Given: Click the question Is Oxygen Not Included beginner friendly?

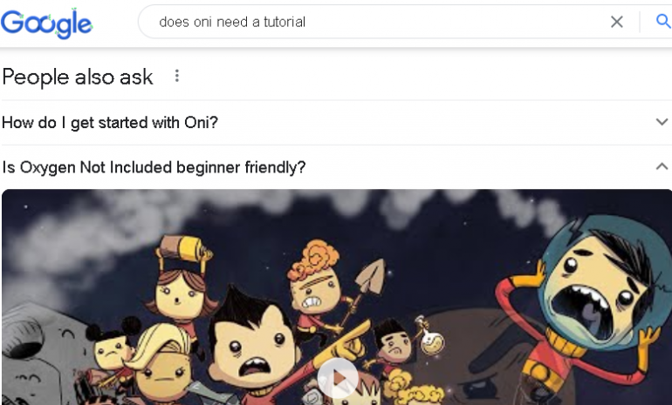Looking at the screenshot, I should 154,167.
